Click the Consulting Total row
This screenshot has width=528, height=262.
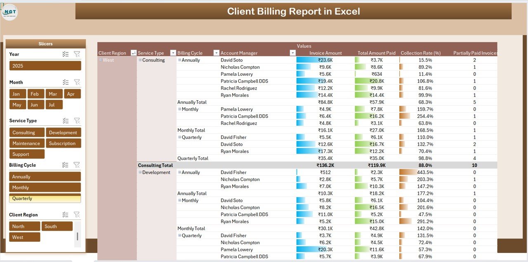click(x=156, y=165)
